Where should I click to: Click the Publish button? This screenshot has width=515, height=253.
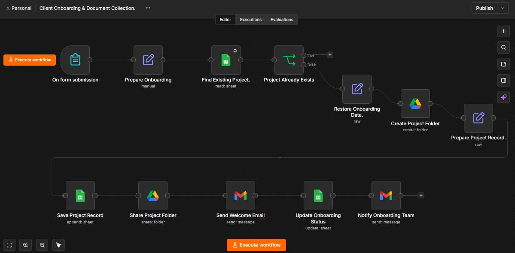485,8
